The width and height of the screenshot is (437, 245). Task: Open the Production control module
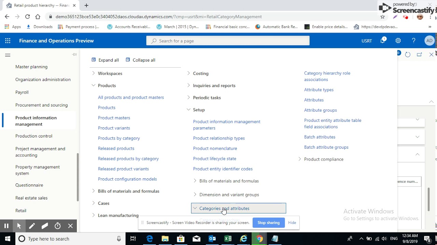(34, 136)
